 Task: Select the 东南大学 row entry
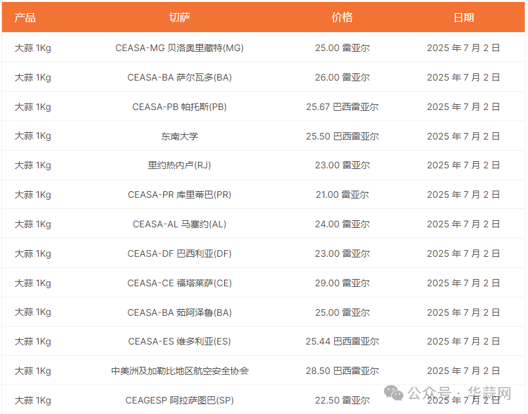coord(179,136)
